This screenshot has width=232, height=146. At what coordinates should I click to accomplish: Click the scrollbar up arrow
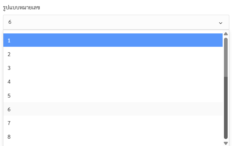[x=226, y=34]
